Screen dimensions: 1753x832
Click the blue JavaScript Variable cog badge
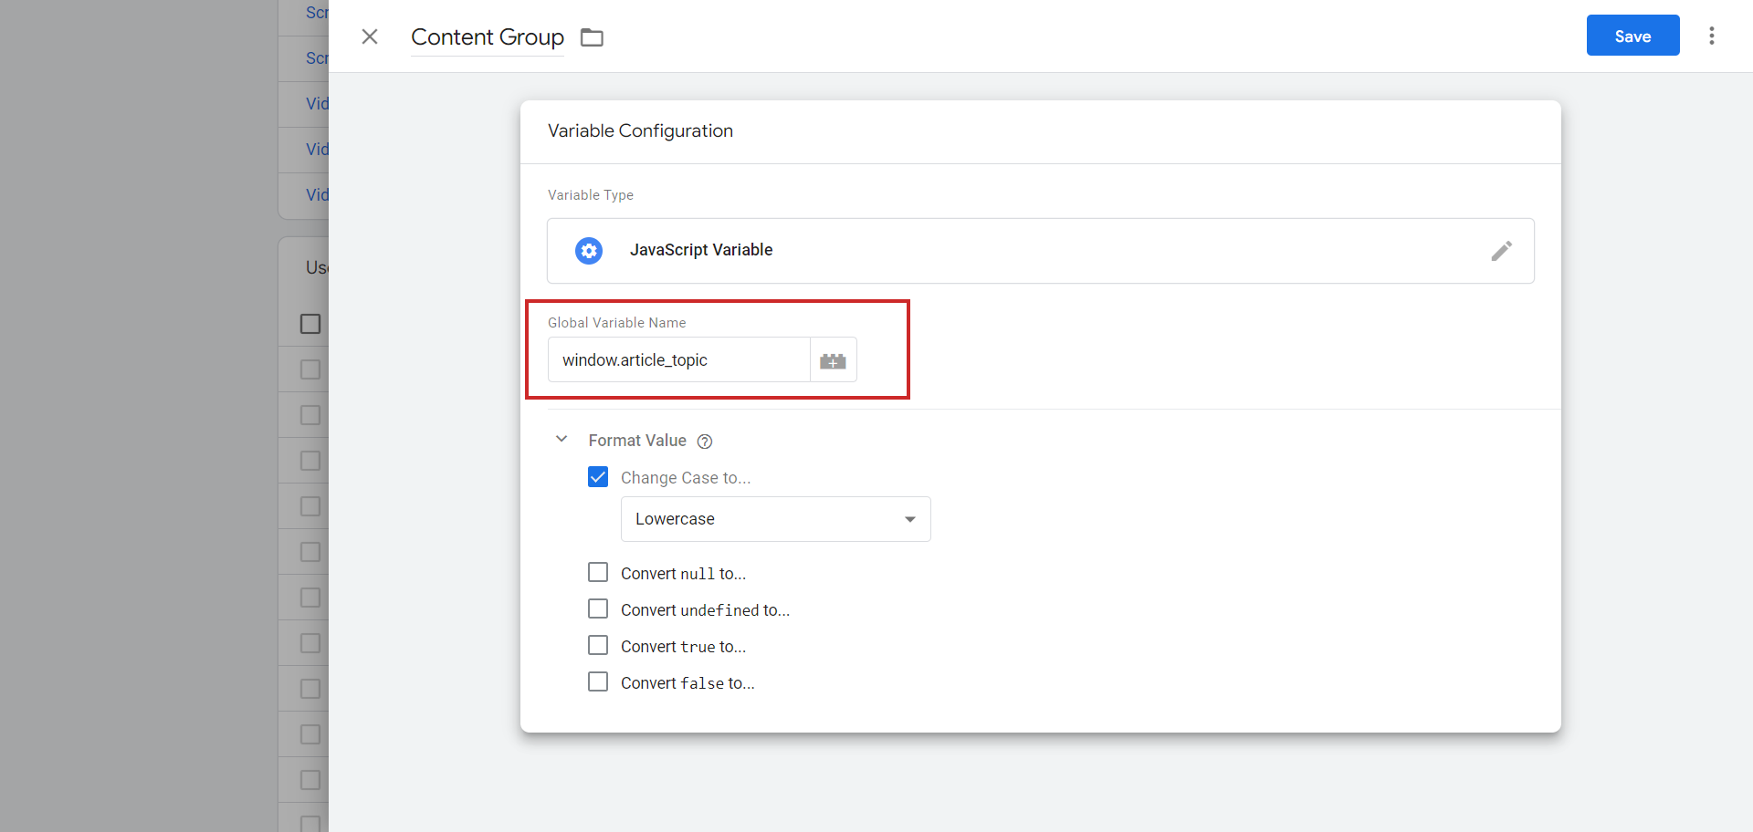[x=589, y=251]
